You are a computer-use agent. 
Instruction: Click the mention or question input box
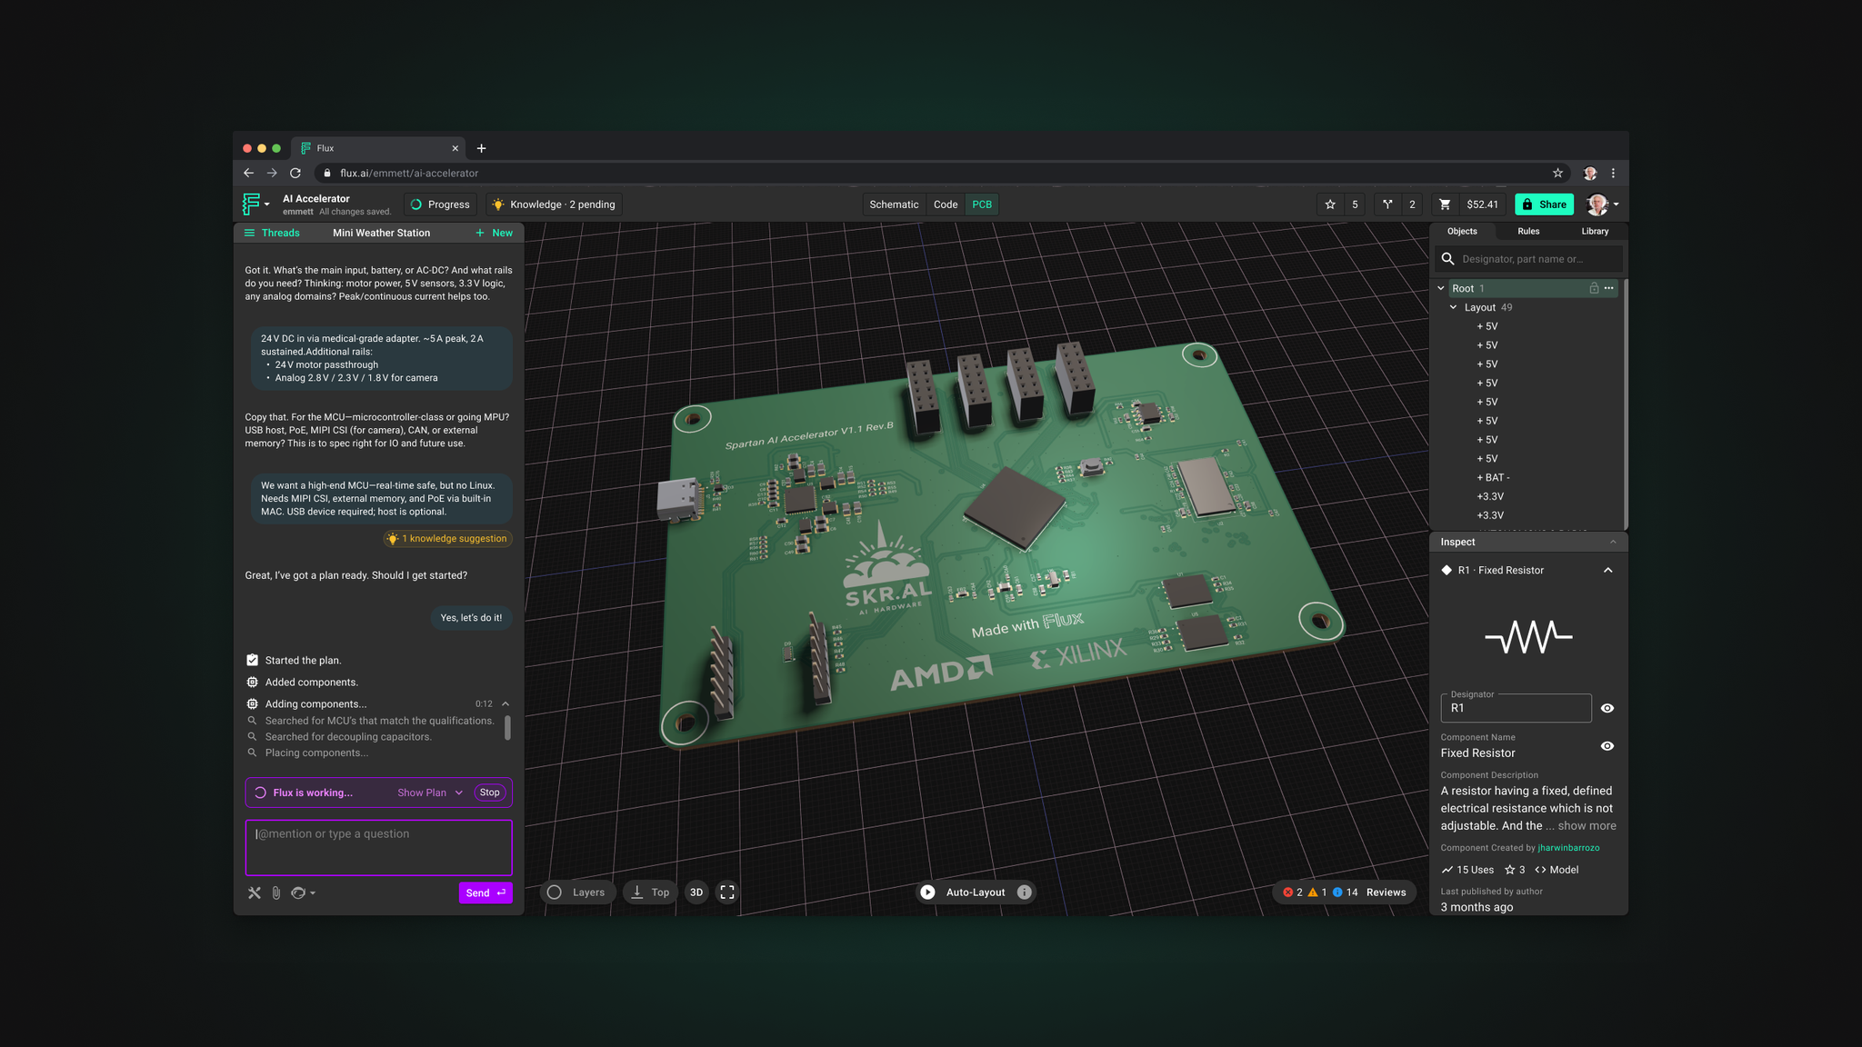[x=379, y=848]
